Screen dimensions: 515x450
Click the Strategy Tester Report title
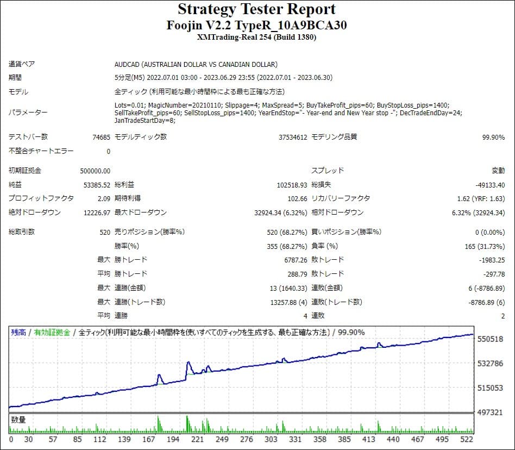(256, 9)
